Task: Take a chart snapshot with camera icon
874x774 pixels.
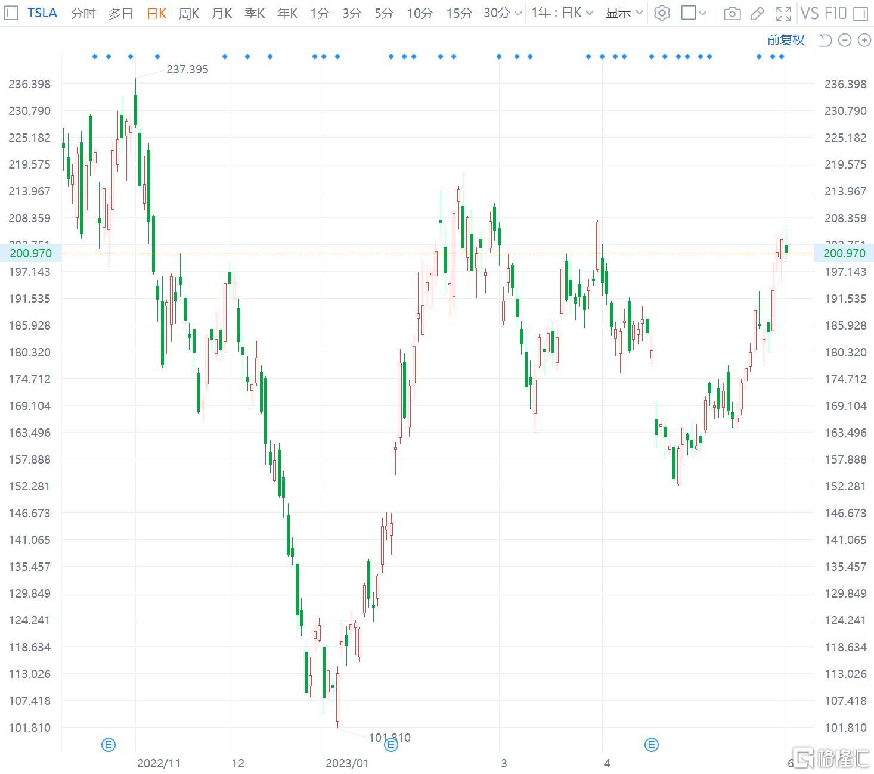Action: [732, 14]
